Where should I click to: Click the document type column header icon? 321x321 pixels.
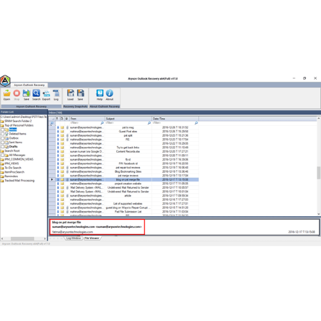point(62,119)
